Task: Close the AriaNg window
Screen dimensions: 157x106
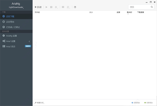Action: point(155,2)
